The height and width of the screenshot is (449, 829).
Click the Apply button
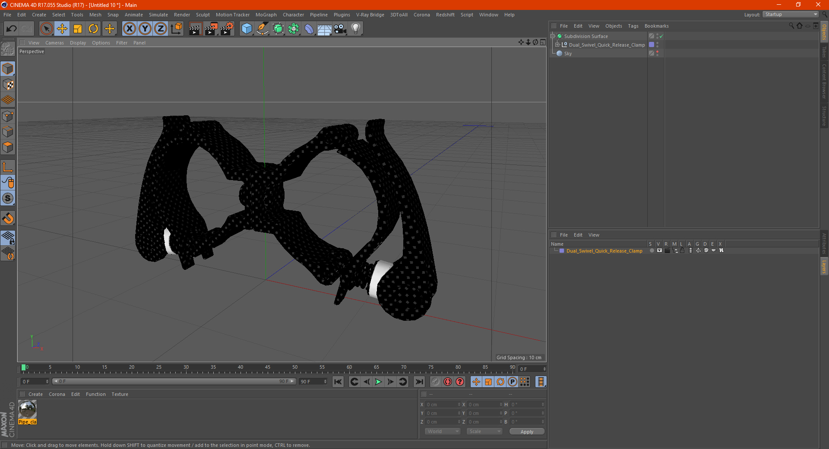pos(527,432)
